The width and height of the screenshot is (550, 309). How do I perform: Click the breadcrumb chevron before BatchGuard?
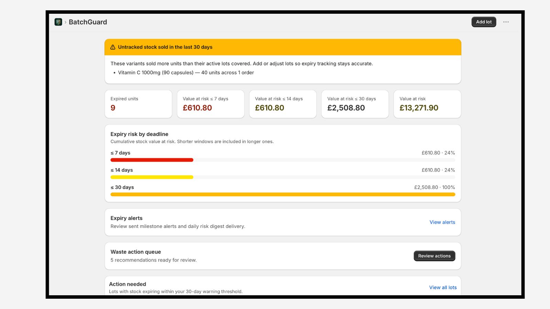[x=65, y=22]
